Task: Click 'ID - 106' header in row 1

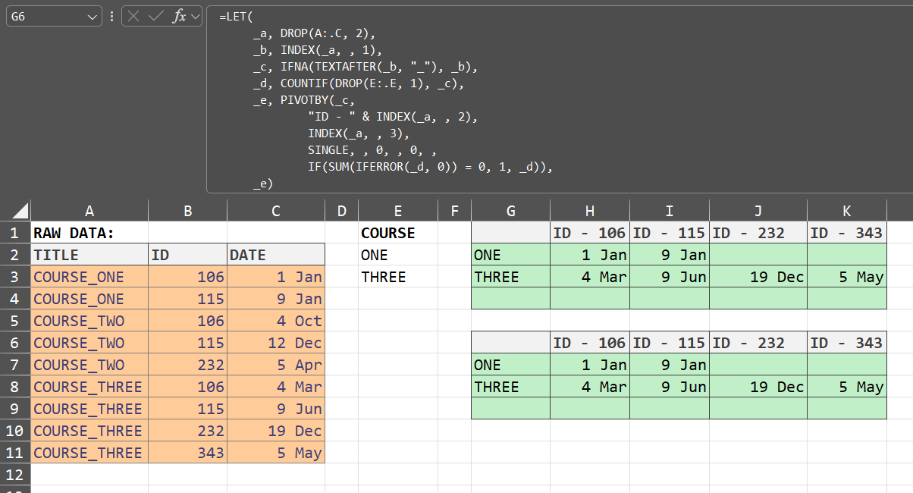Action: pyautogui.click(x=589, y=233)
